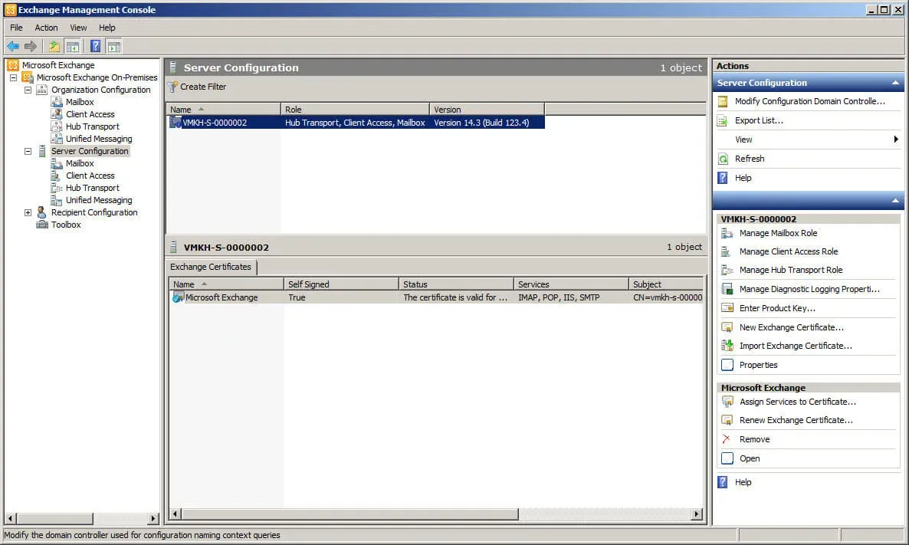Click Help under Server Configuration actions

743,178
